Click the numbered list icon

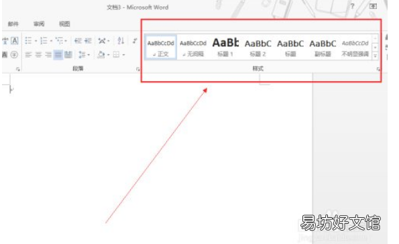pos(44,40)
